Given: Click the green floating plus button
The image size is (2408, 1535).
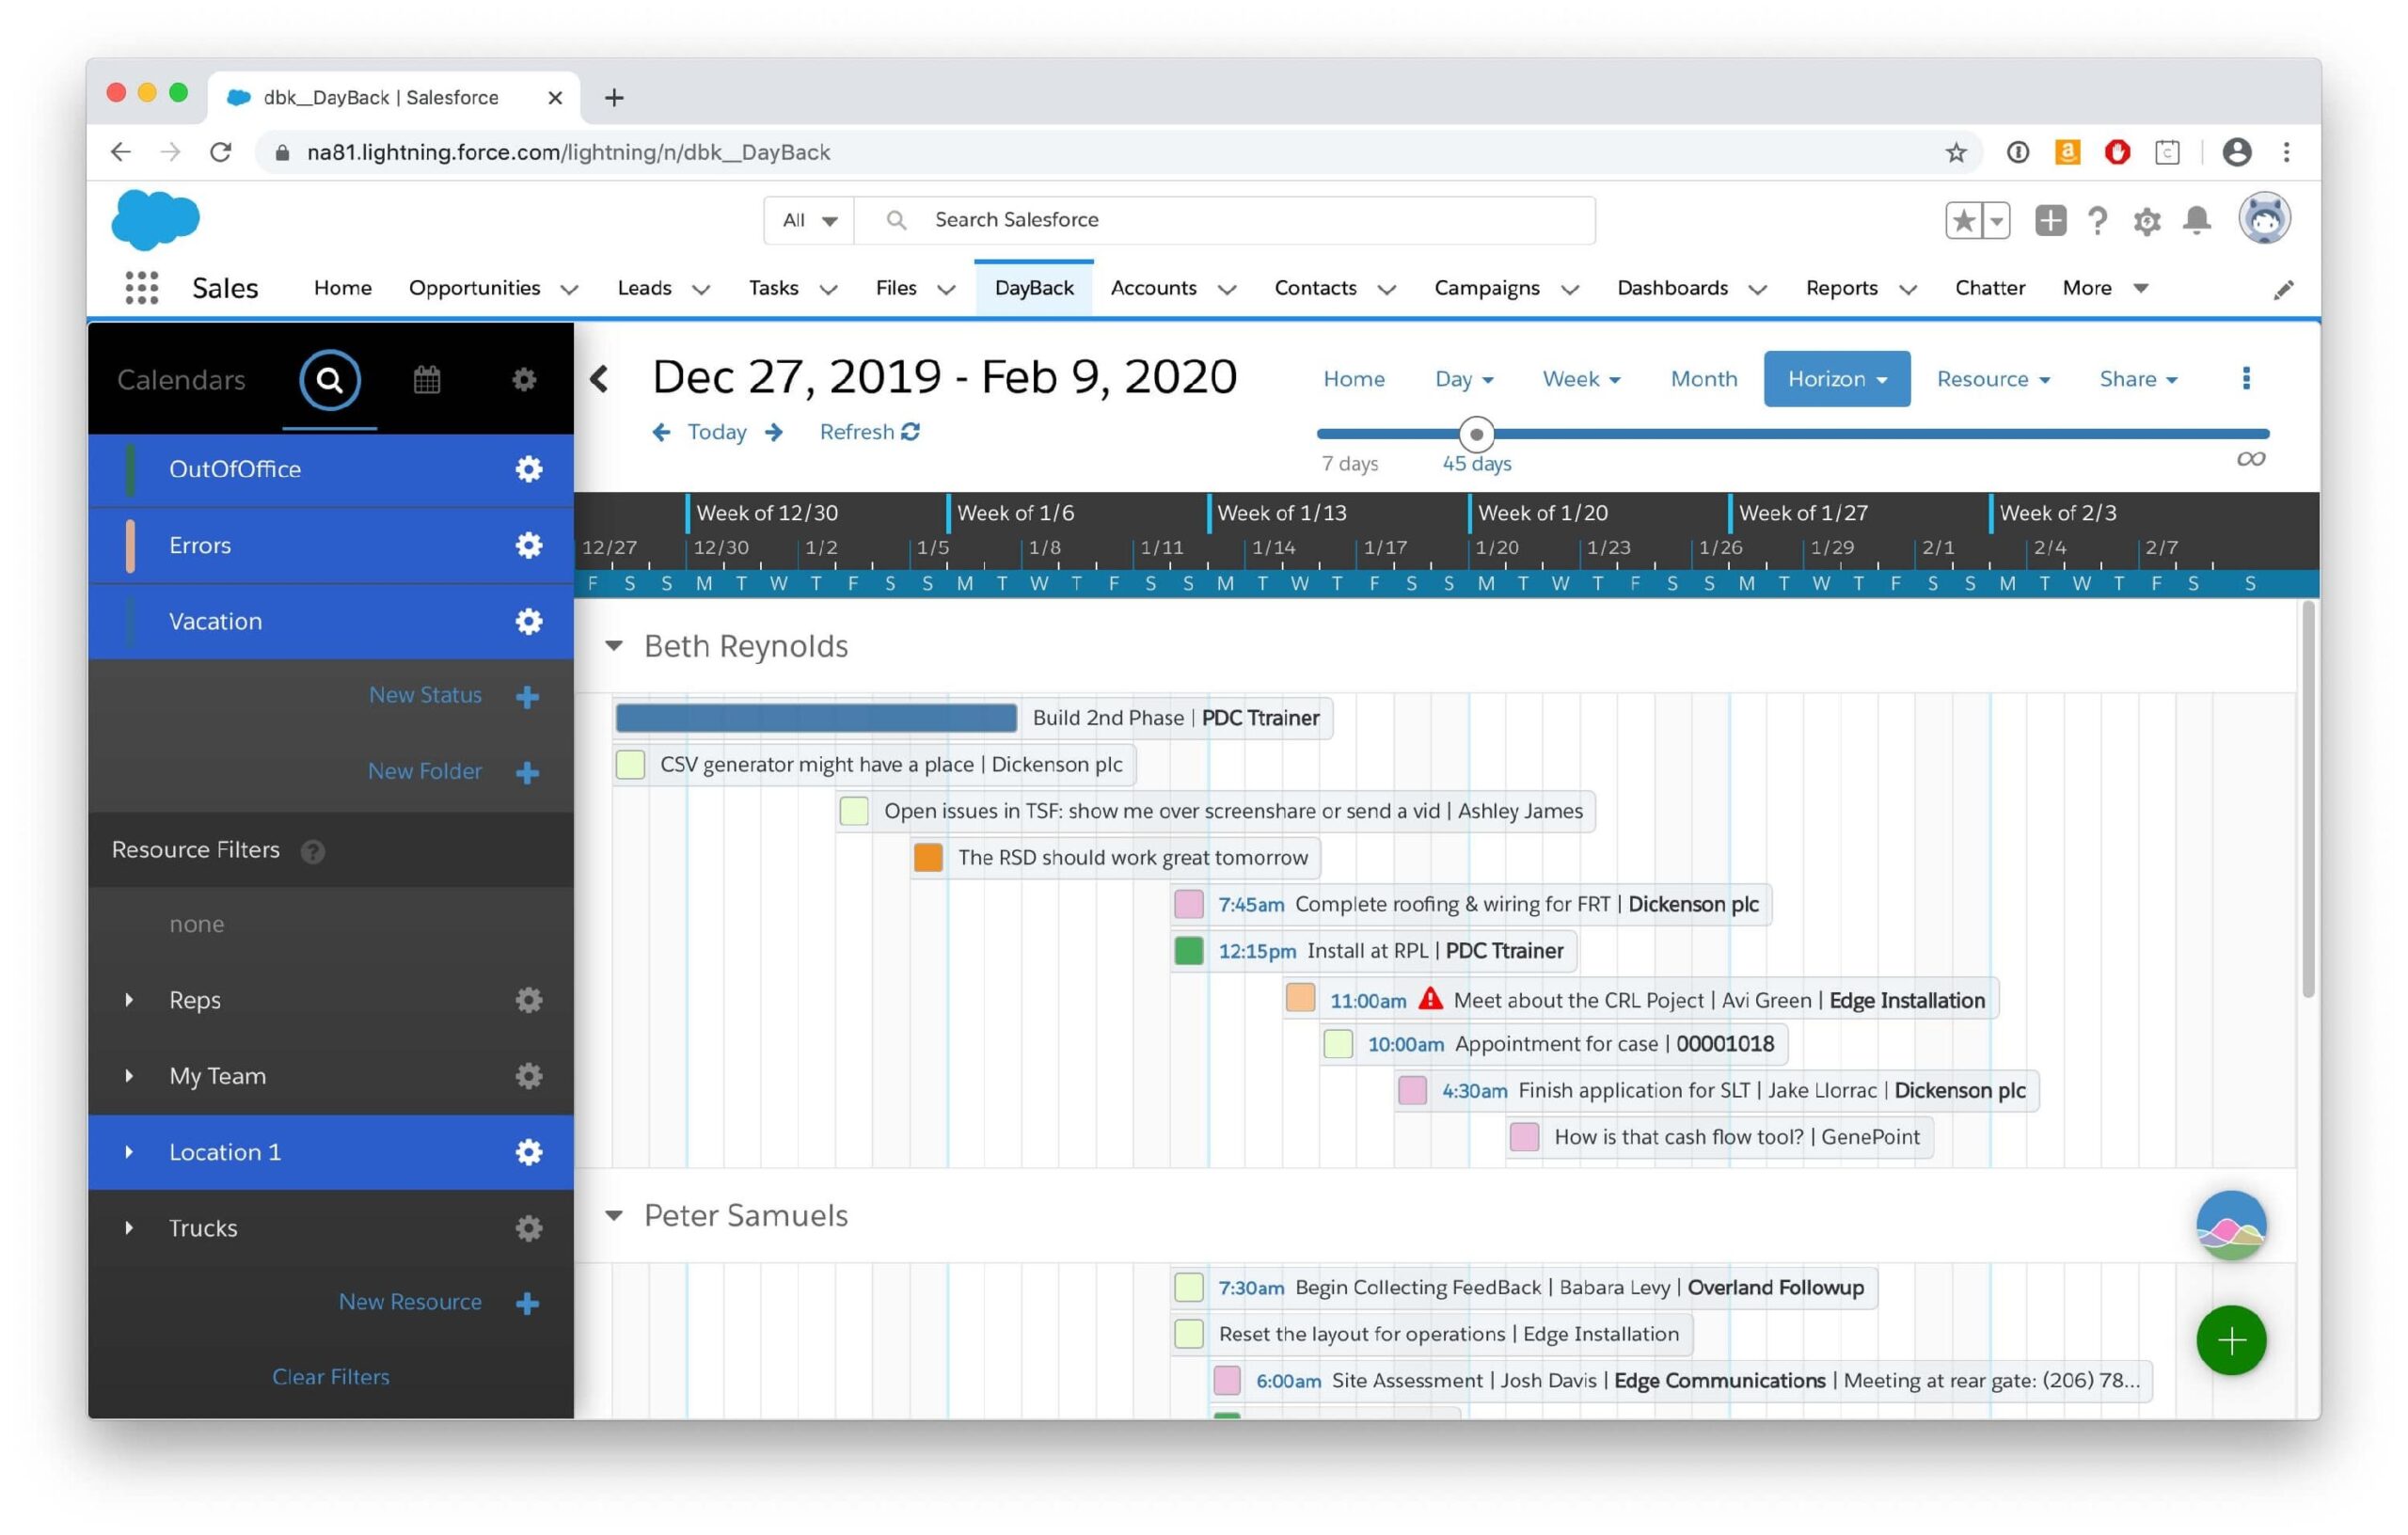Looking at the screenshot, I should pos(2233,1340).
